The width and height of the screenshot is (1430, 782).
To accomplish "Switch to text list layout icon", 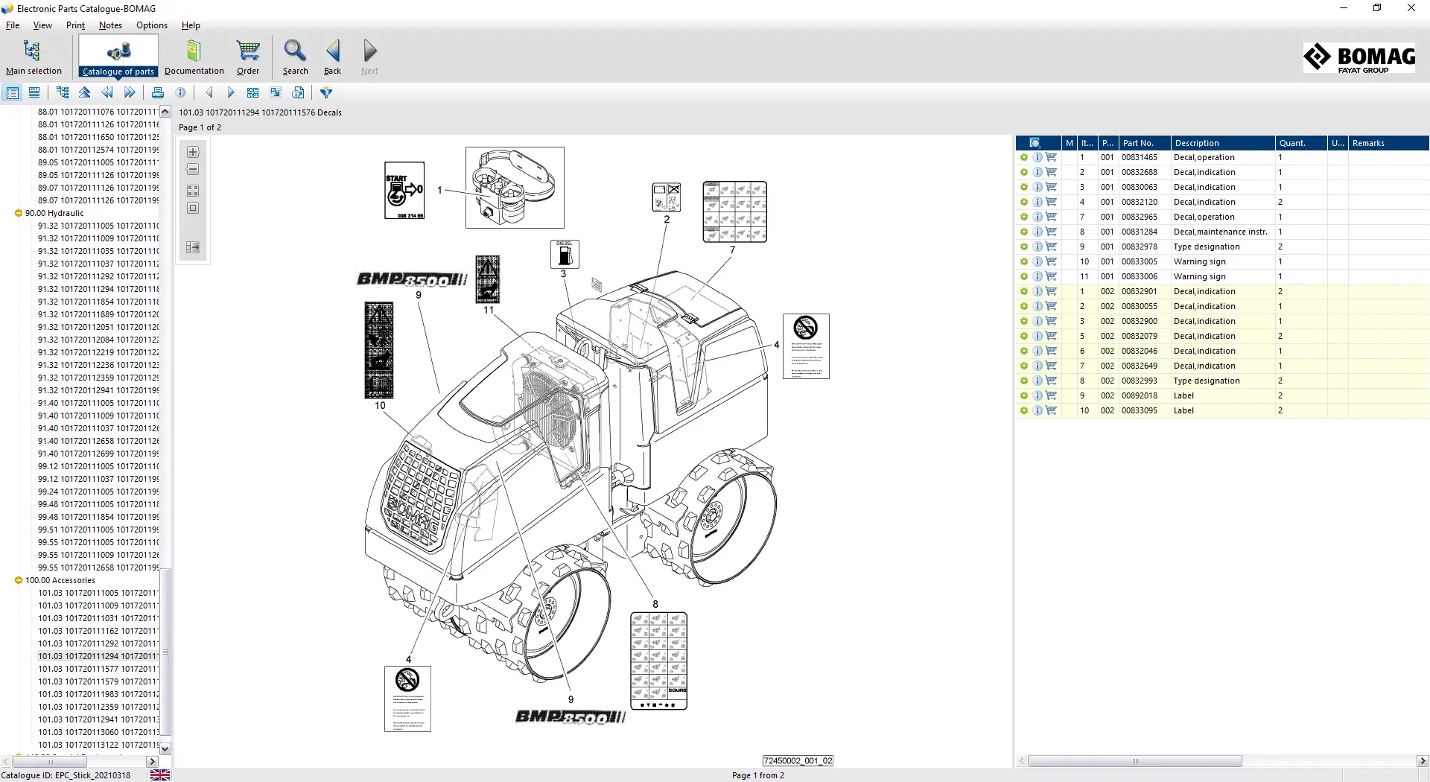I will (x=34, y=92).
